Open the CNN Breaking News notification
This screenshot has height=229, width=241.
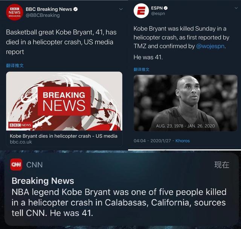tap(121, 190)
